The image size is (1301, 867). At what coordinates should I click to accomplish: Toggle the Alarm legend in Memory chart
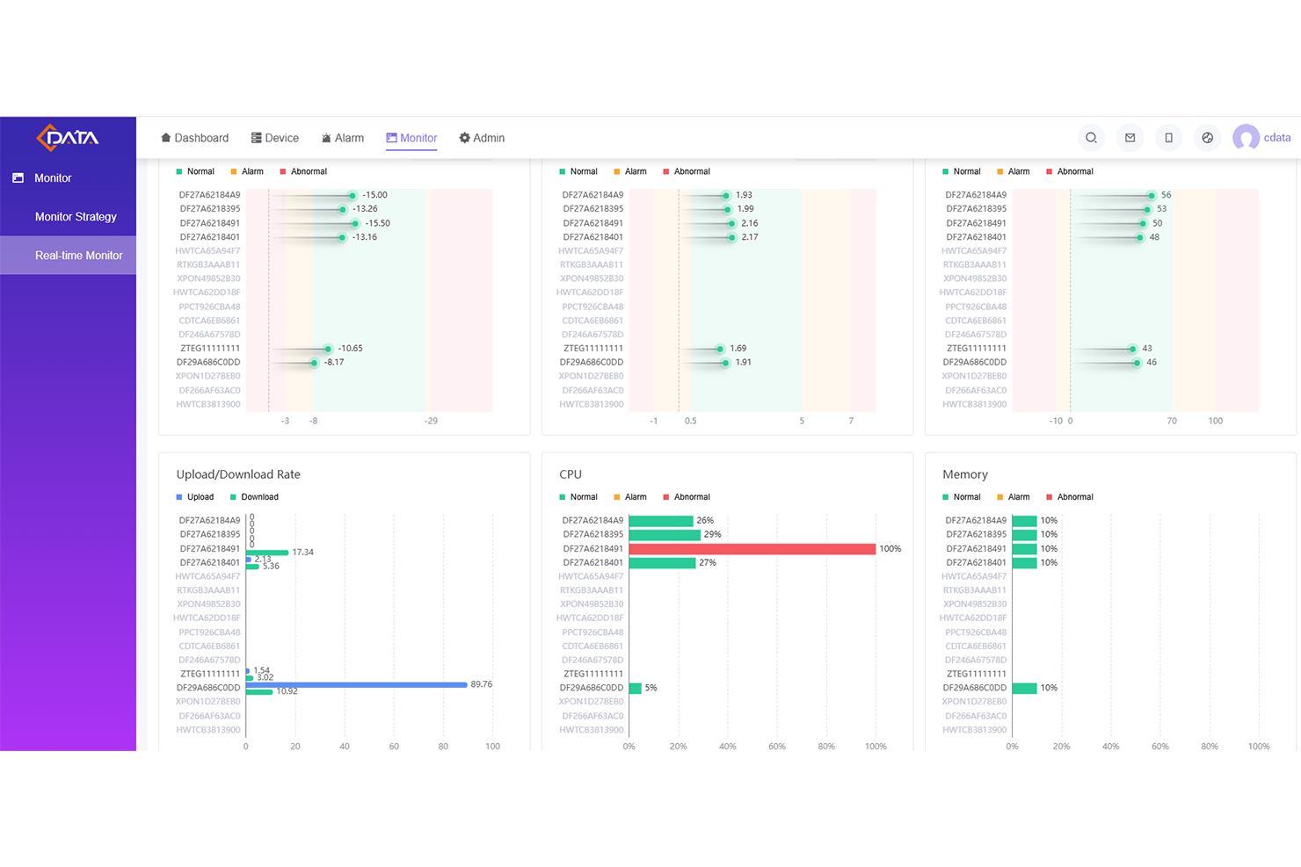(x=1014, y=497)
